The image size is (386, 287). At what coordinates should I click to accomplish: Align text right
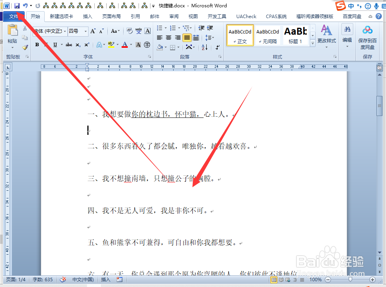(178, 38)
